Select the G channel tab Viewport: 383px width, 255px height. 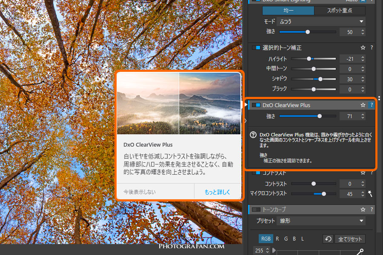coord(286,239)
